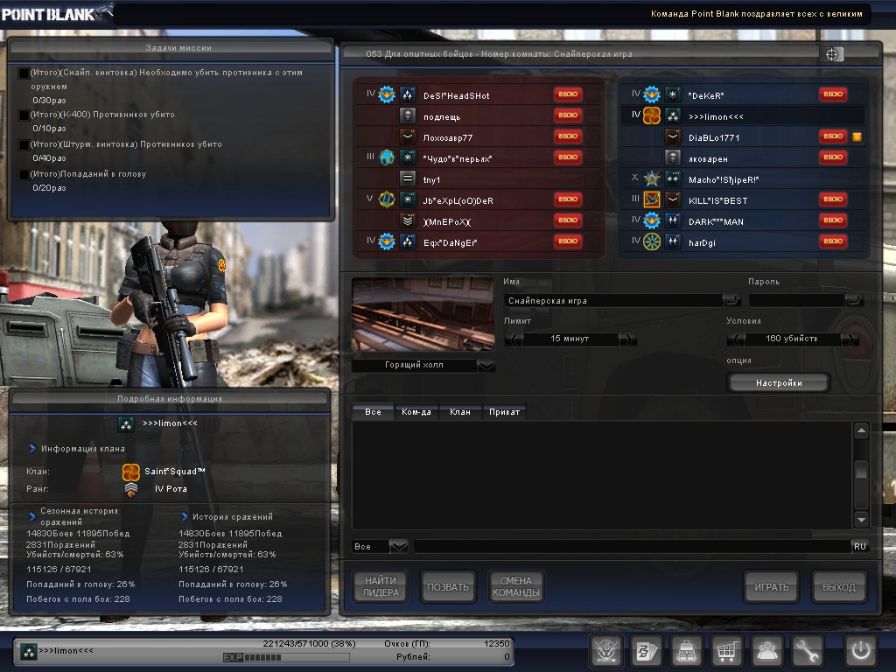Open the community friends icon
This screenshot has width=896, height=672.
767,651
